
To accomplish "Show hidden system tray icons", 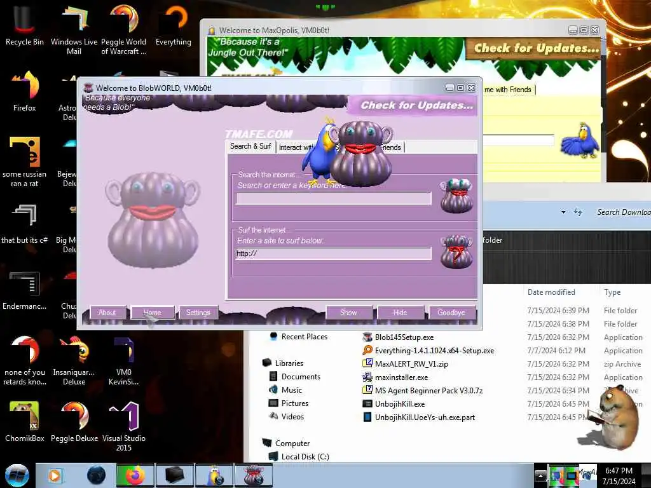I will 540,475.
